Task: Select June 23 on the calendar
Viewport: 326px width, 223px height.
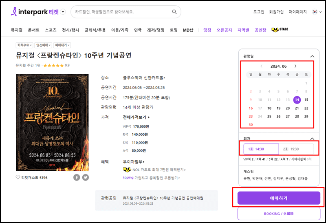Action: 251,117
